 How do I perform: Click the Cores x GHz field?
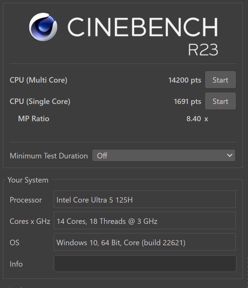[x=145, y=220]
